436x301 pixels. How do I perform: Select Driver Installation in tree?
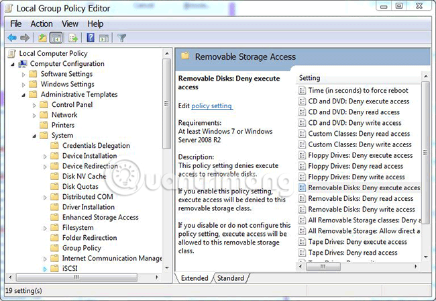tap(89, 207)
